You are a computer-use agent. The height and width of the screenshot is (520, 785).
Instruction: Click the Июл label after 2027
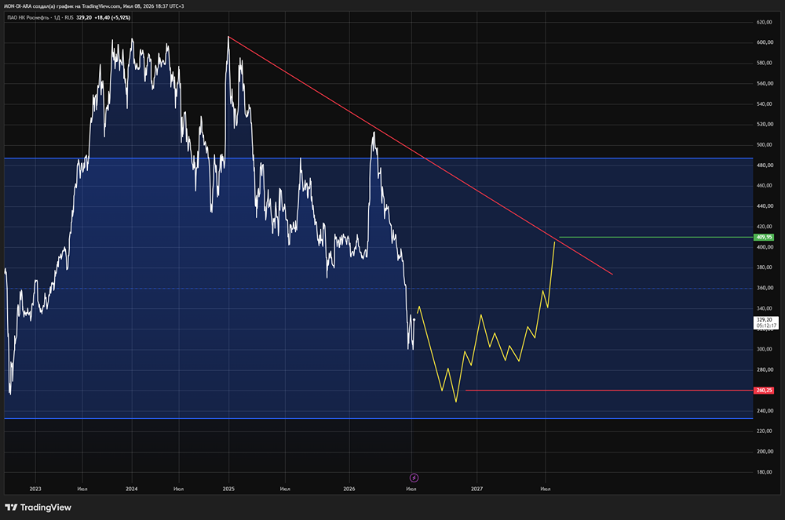pos(546,489)
